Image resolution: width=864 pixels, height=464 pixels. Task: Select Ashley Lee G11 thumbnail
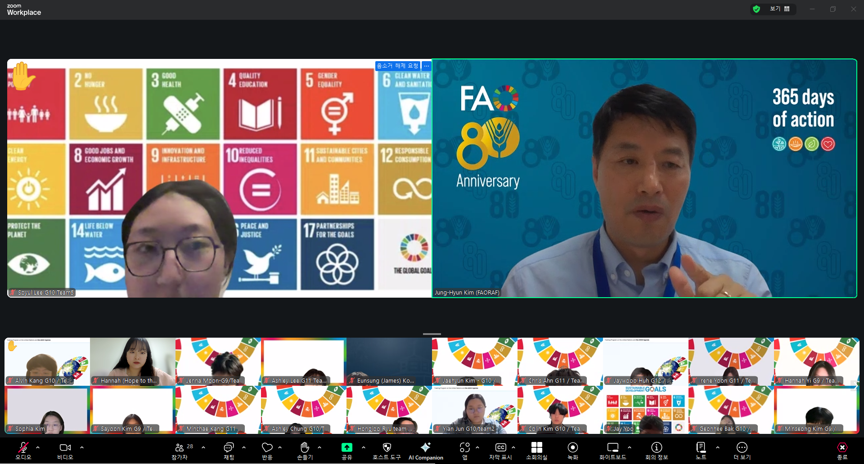tap(304, 361)
